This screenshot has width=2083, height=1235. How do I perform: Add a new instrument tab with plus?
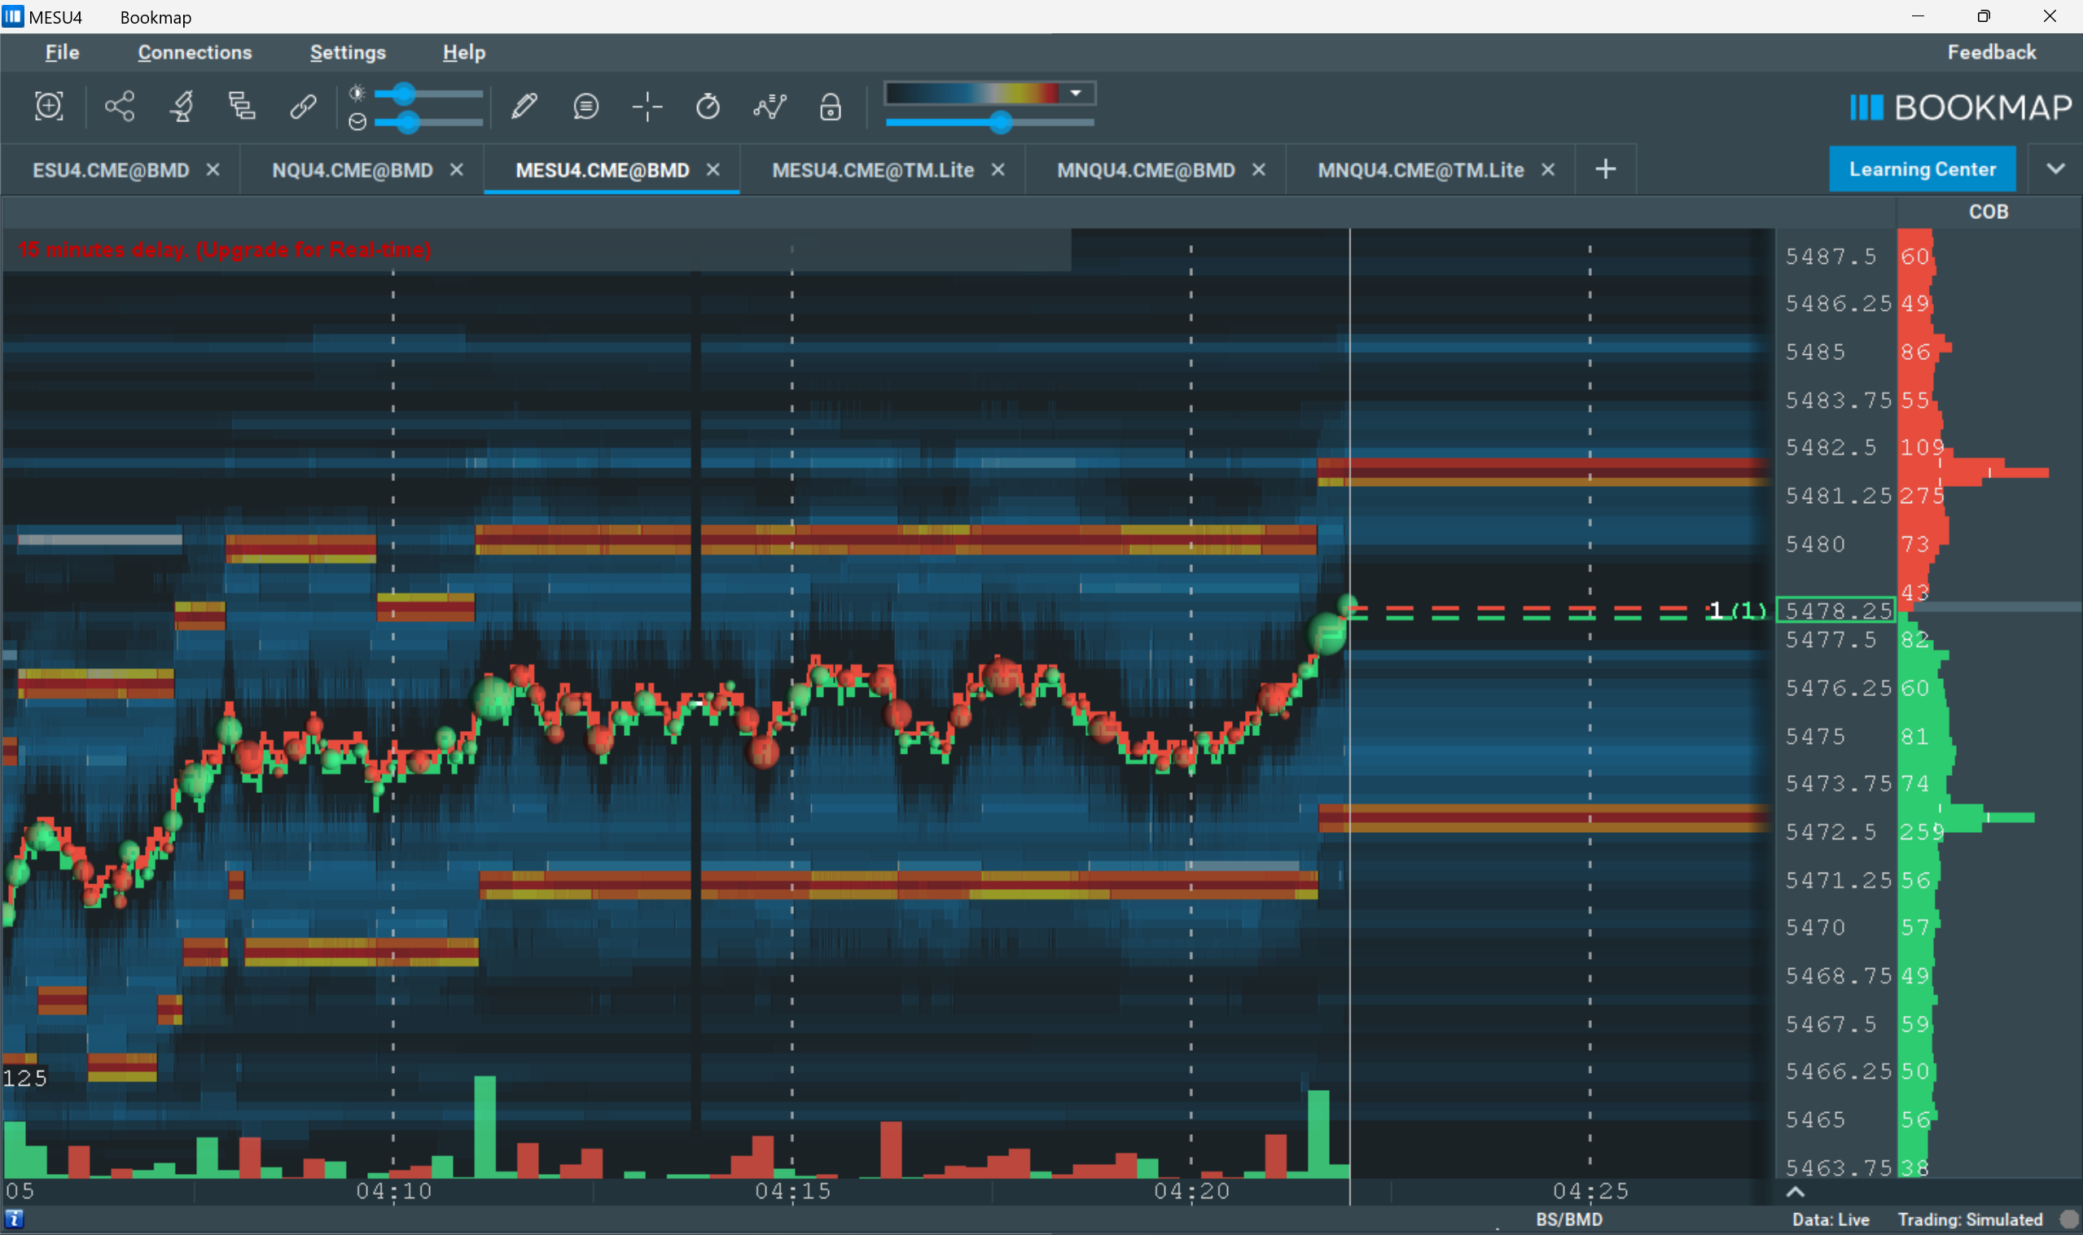click(1605, 169)
